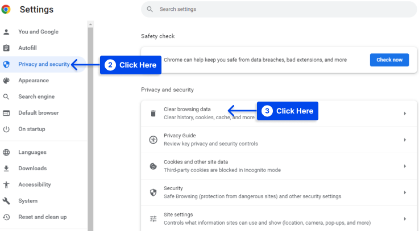This screenshot has height=231, width=419.
Task: Expand the Clear browsing data row arrow
Action: 405,114
